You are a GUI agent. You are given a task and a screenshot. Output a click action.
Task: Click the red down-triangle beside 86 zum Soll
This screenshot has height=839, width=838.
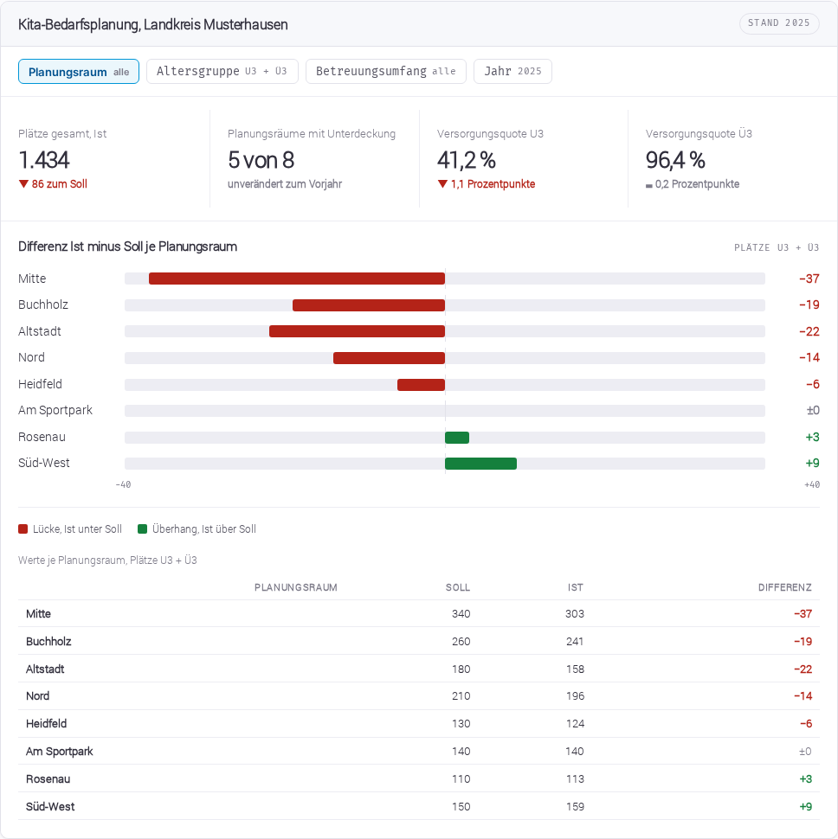pyautogui.click(x=23, y=184)
